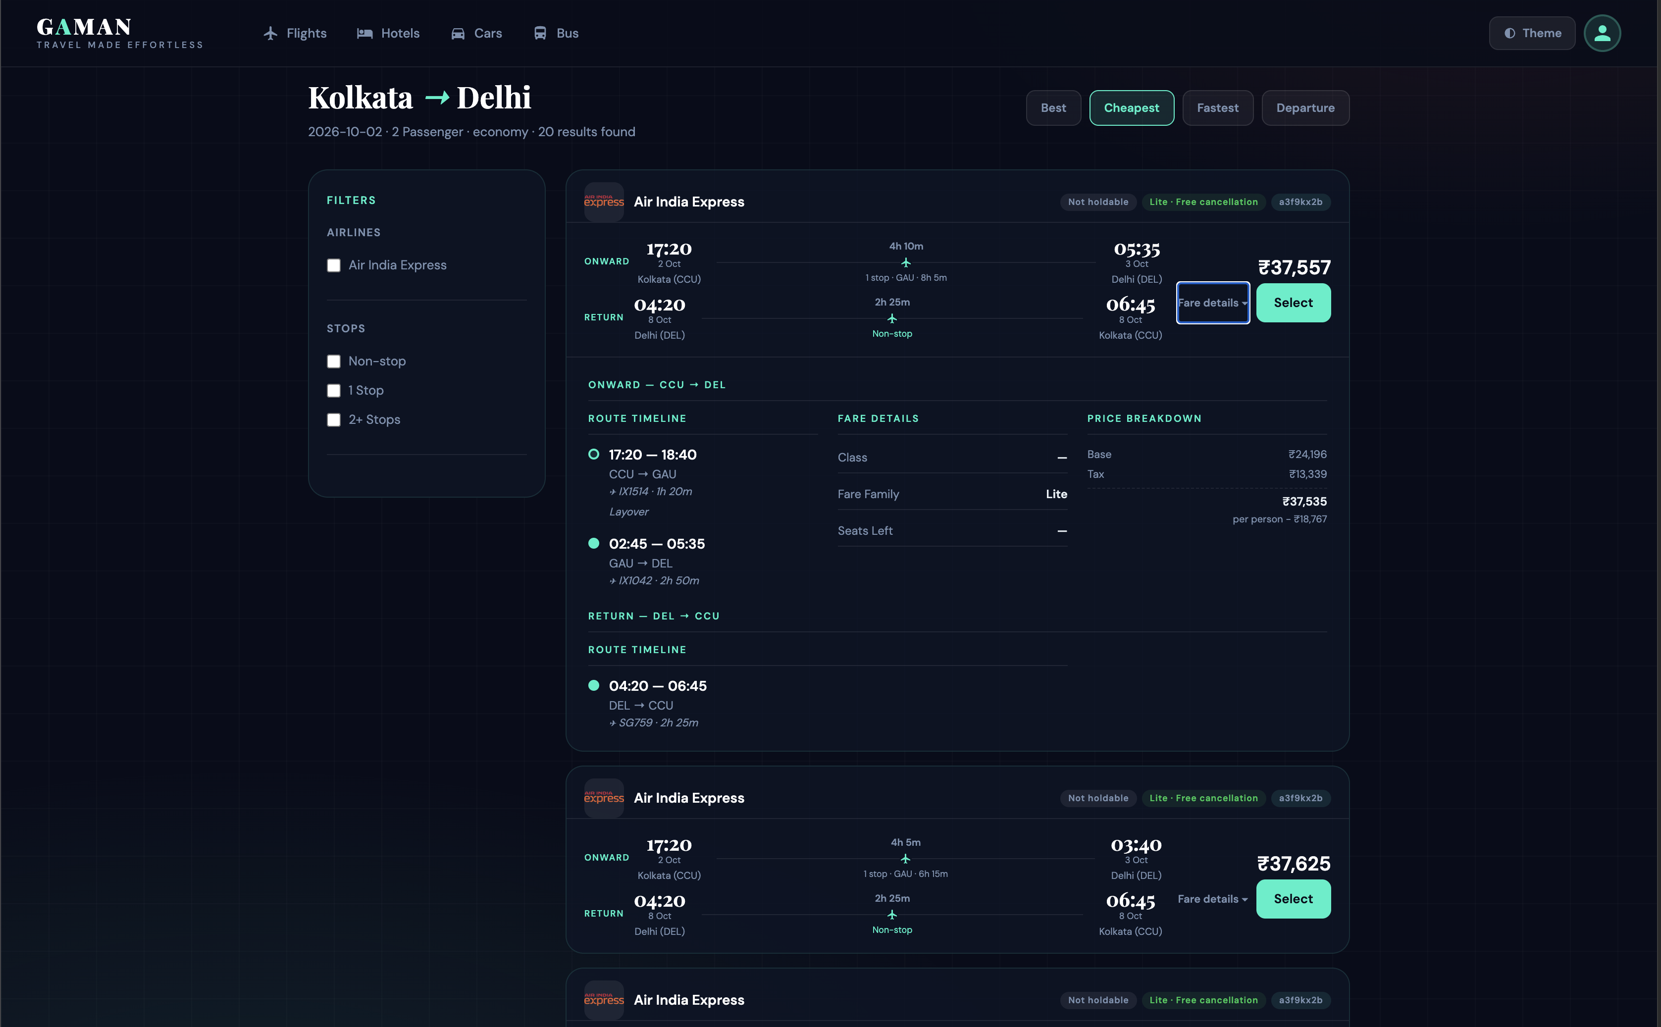Sort results by Departure

(1305, 108)
